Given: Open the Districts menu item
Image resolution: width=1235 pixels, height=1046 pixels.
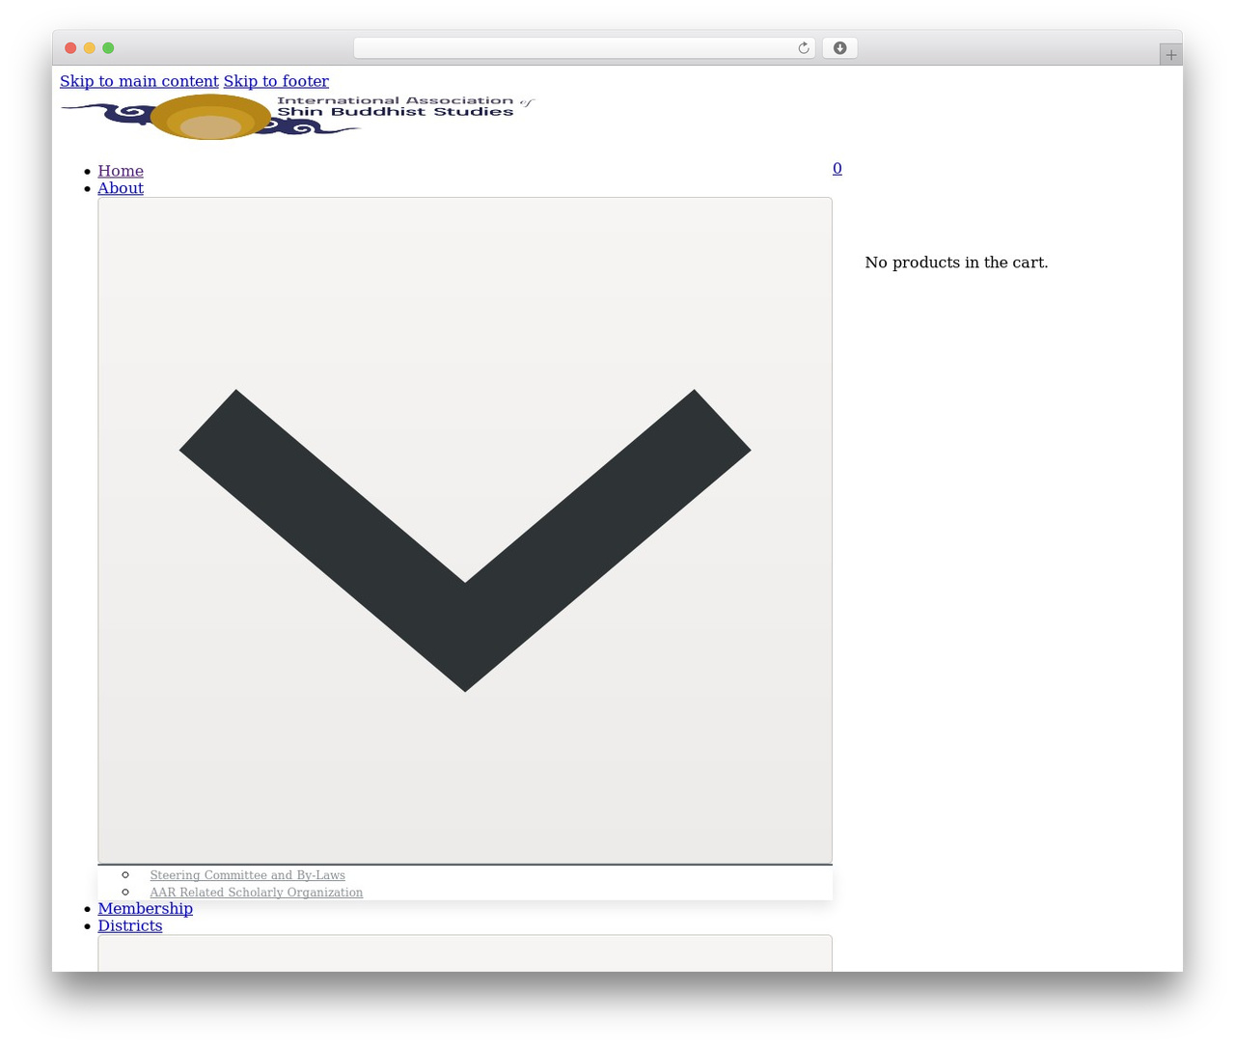Looking at the screenshot, I should point(130,925).
